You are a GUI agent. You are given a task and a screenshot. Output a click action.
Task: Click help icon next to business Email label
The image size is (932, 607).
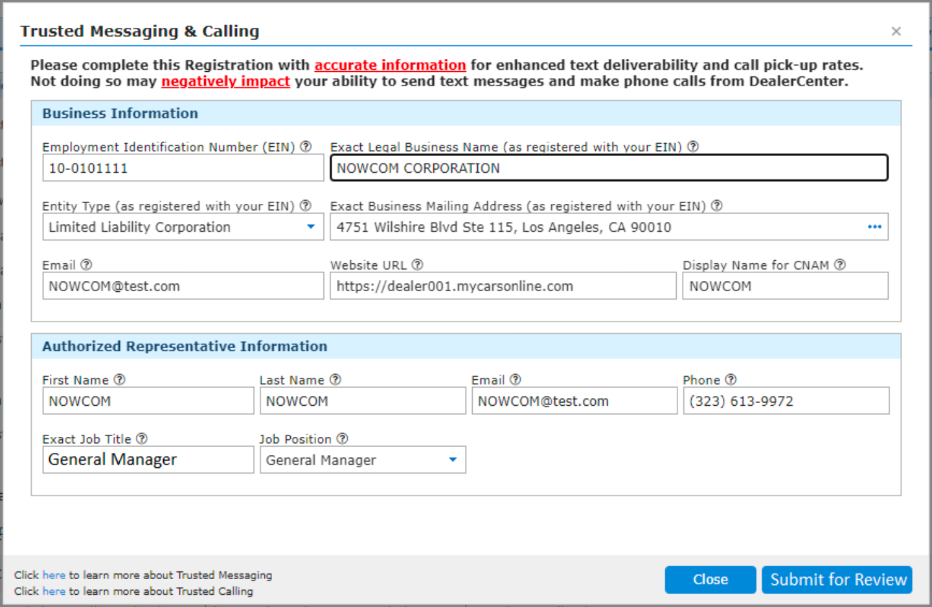[x=86, y=265]
